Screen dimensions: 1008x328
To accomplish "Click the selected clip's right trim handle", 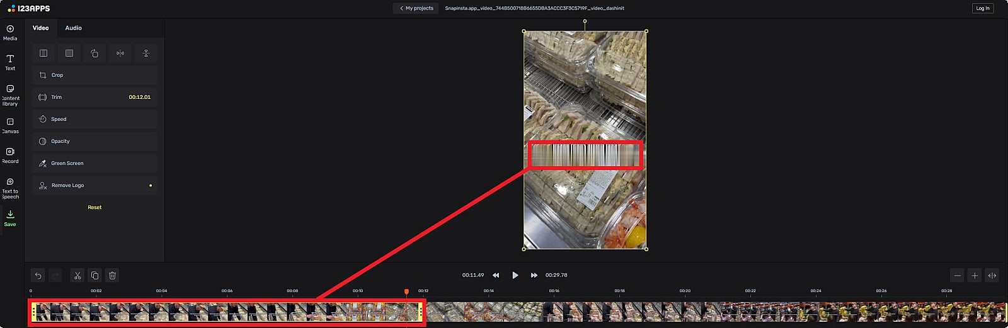I will pyautogui.click(x=420, y=312).
